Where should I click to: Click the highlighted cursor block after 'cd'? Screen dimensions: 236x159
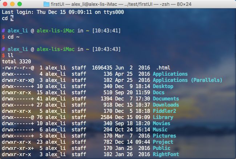tap(12, 18)
